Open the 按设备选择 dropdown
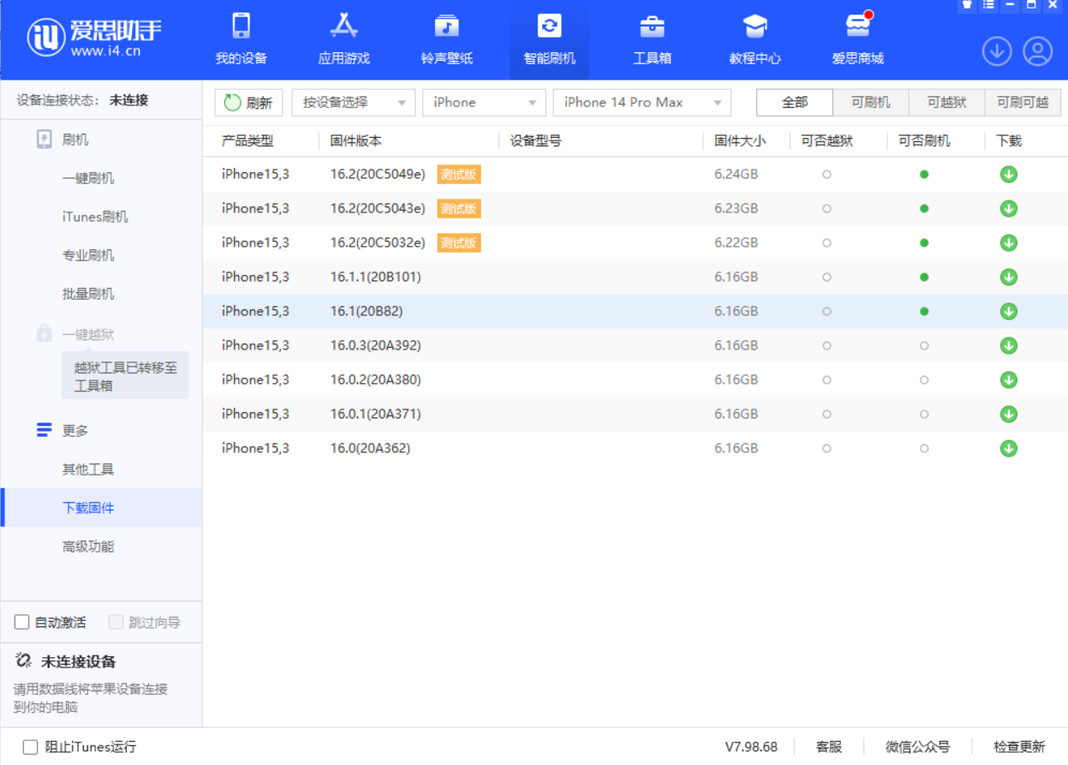Viewport: 1068px width, 765px height. click(351, 102)
